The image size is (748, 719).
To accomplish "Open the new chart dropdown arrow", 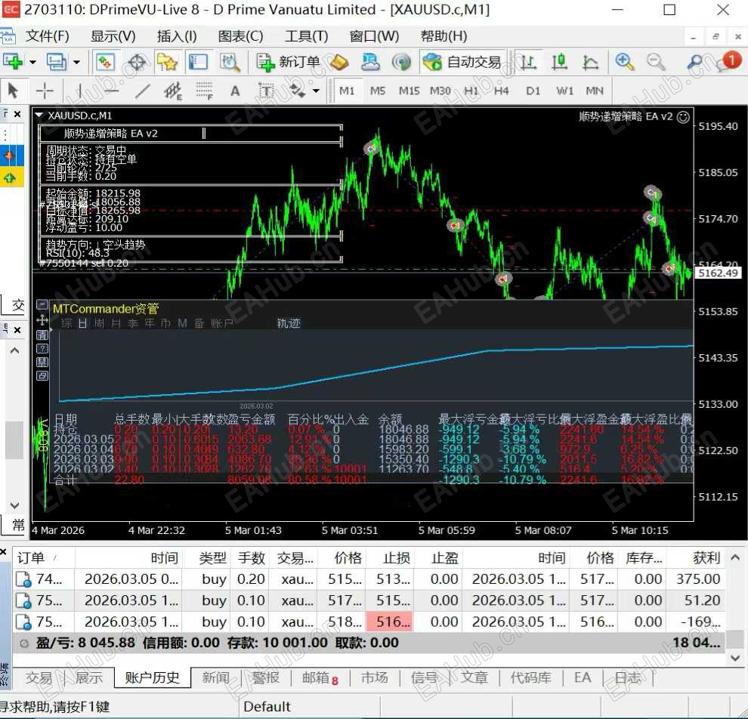I will pos(32,63).
